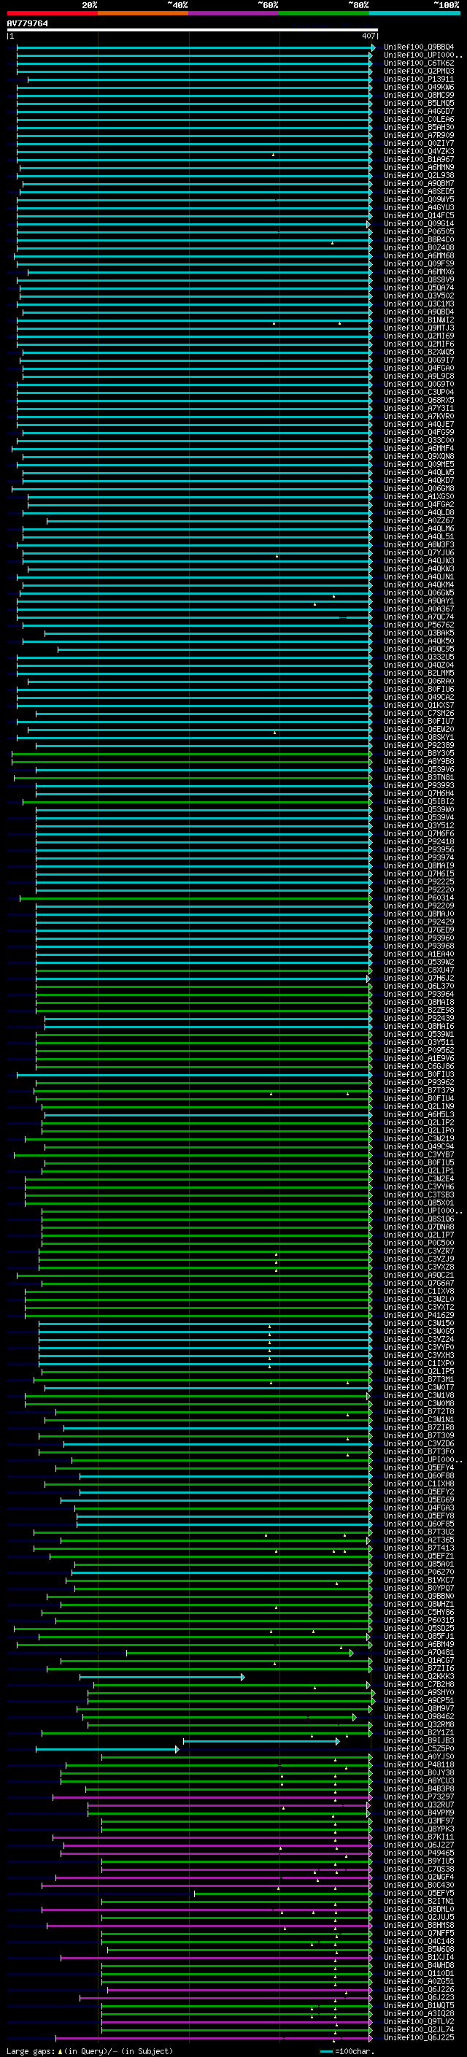Click the Large gaps legend text
The image size is (467, 2057).
click(x=90, y=2051)
